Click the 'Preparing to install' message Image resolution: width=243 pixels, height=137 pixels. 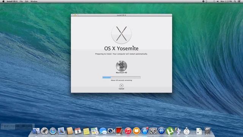coord(121,54)
